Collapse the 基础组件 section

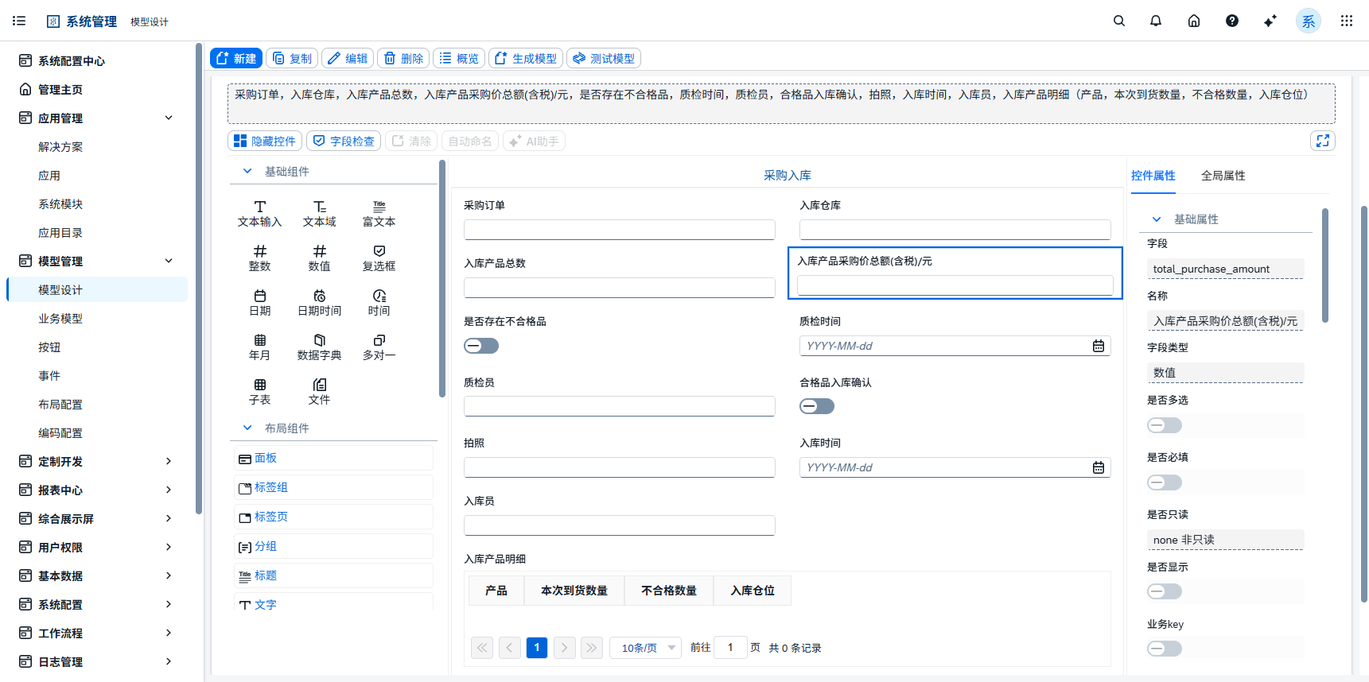247,172
